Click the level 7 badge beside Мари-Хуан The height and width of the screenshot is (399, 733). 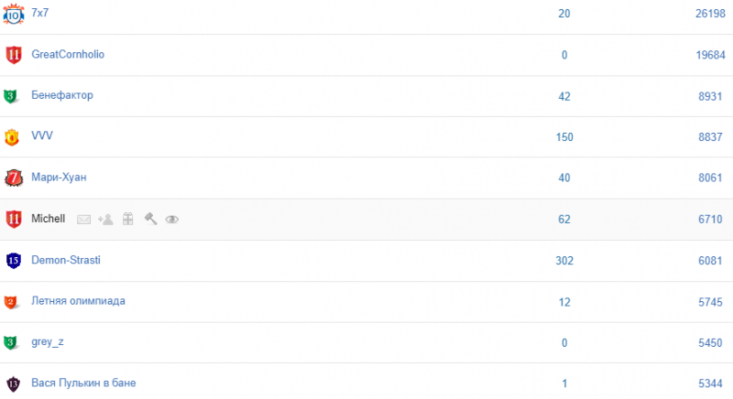point(14,178)
